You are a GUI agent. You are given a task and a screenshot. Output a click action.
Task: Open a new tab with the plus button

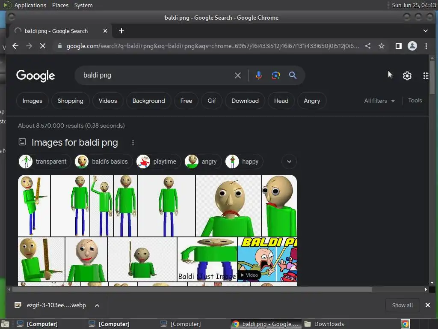pos(121,31)
